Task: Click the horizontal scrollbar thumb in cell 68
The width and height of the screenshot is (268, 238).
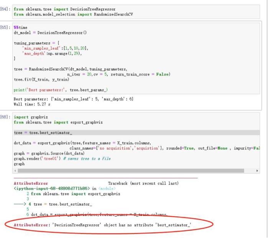Action: pos(131,171)
